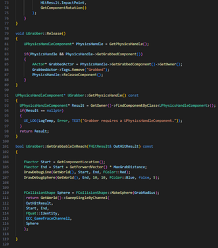Click the Result variable declared on line 93
The height and width of the screenshot is (248, 218).
[x=78, y=106]
